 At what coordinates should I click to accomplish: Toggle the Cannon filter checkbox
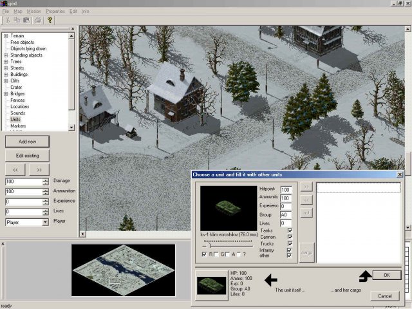click(x=290, y=236)
